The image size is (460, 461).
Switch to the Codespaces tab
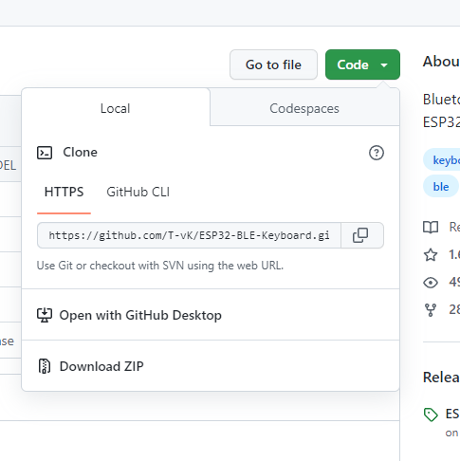coord(304,108)
